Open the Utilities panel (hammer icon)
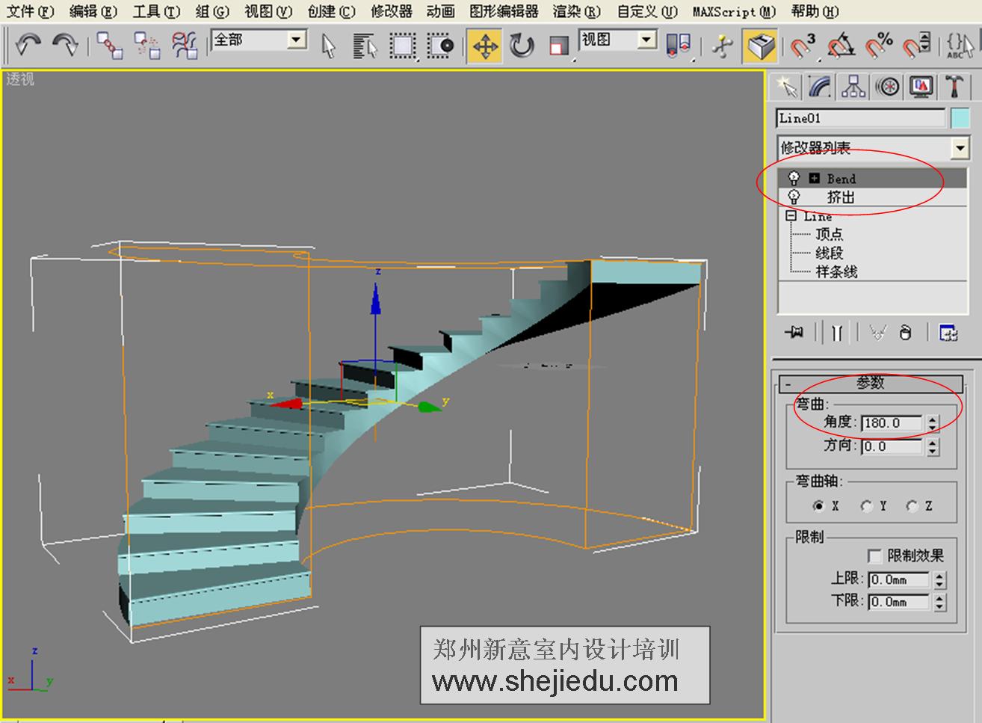Viewport: 982px width, 723px height. click(x=953, y=86)
